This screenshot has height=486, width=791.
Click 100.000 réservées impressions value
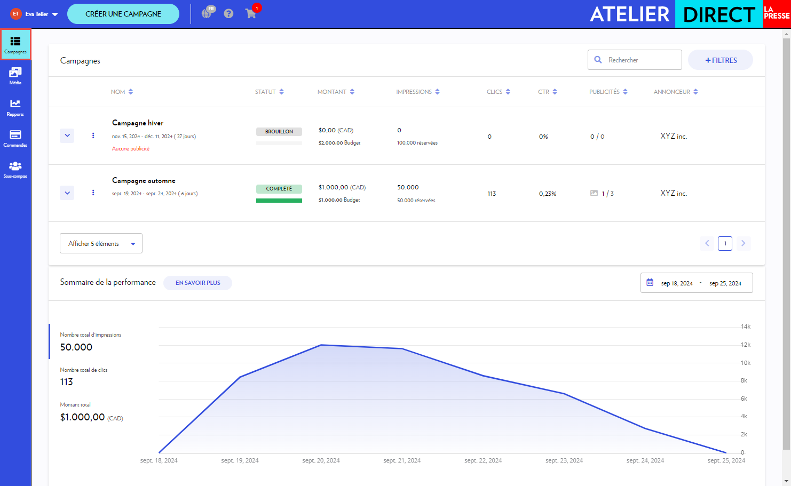pos(417,143)
